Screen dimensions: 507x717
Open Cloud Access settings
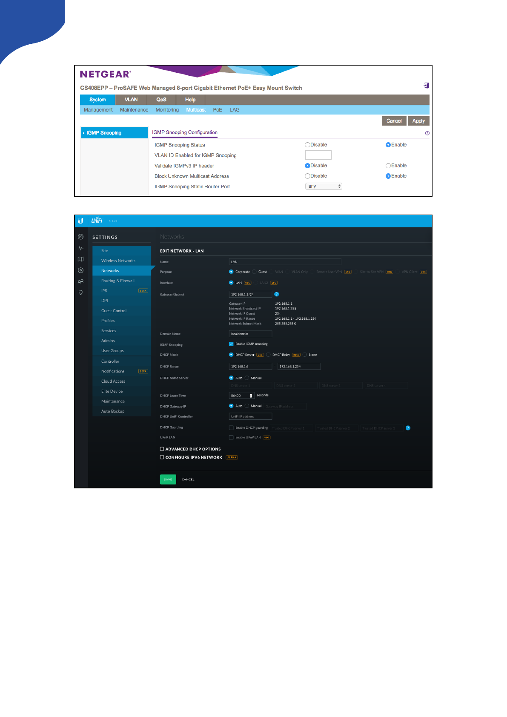122,381
